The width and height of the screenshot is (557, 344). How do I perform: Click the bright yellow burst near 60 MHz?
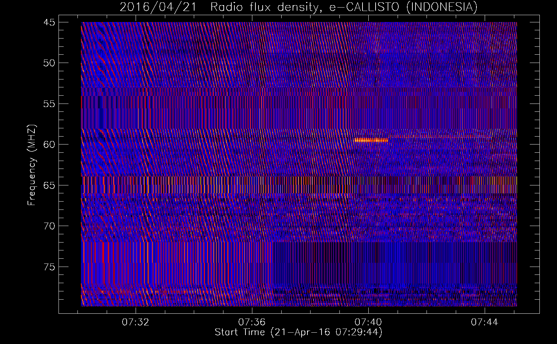click(371, 140)
